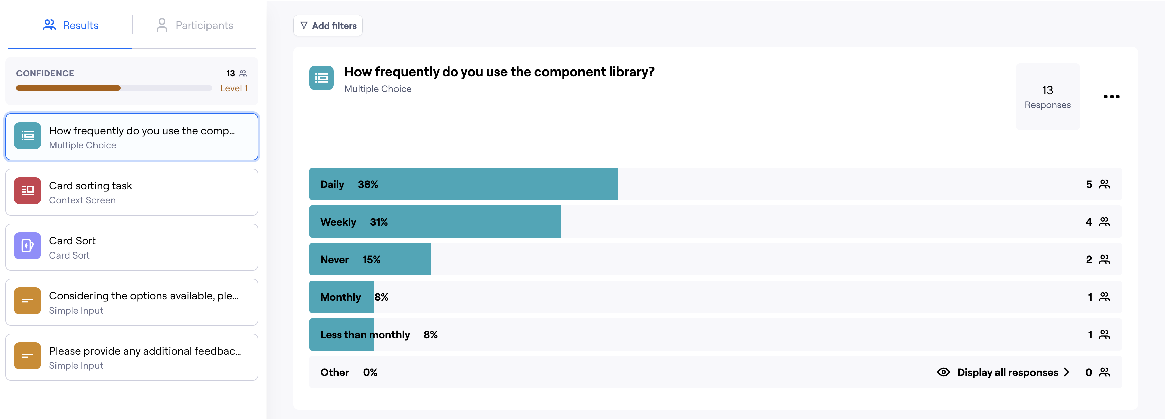Image resolution: width=1165 pixels, height=419 pixels.
Task: Click the orange icon beside 'Please provide any additional'
Action: 28,356
